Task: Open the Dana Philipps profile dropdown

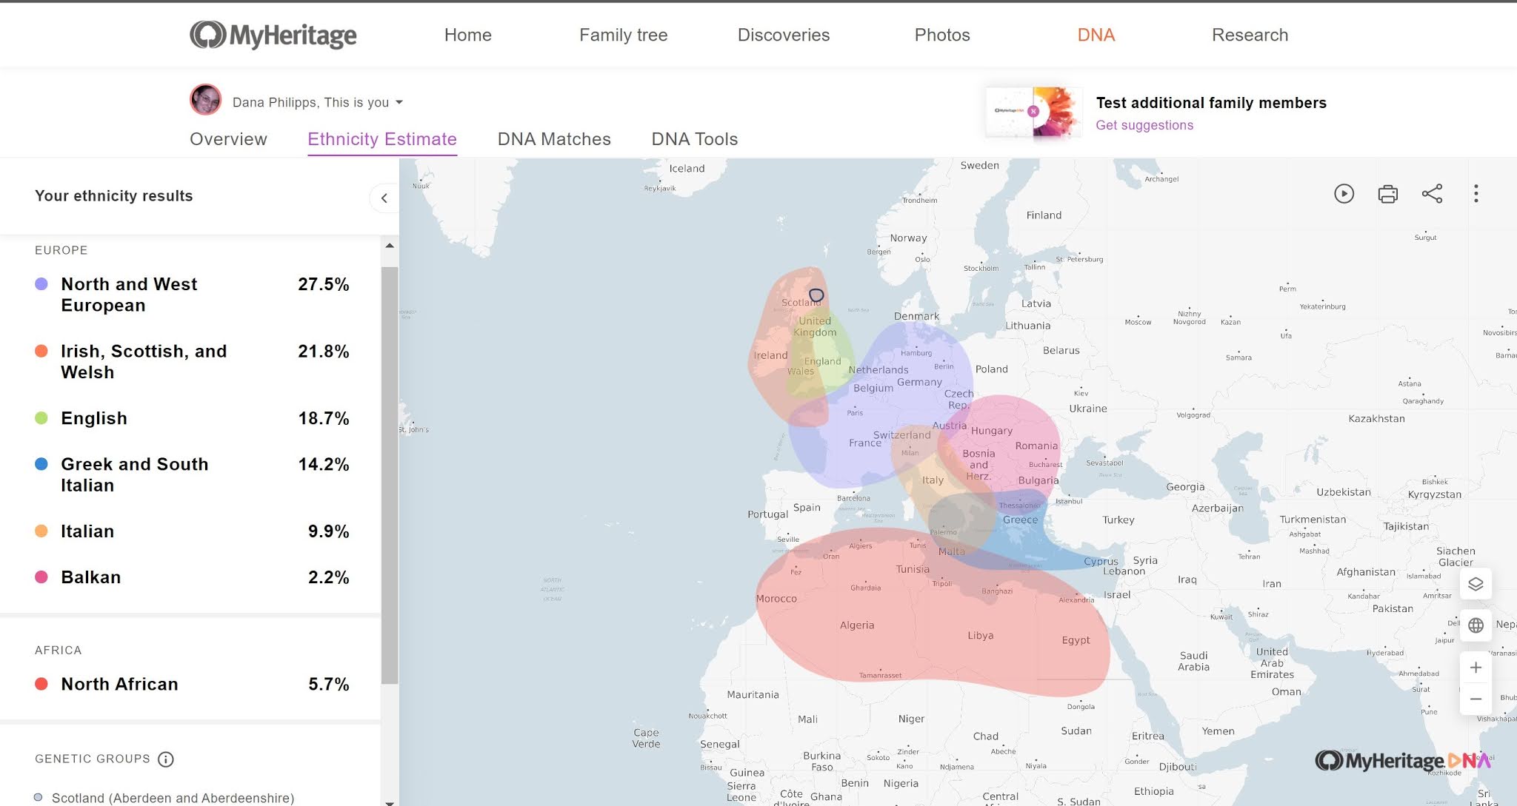Action: click(x=318, y=102)
